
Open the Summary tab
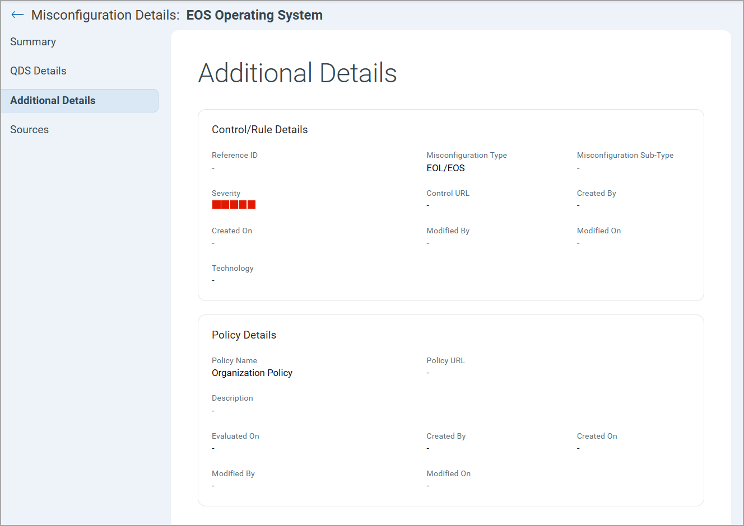click(33, 42)
